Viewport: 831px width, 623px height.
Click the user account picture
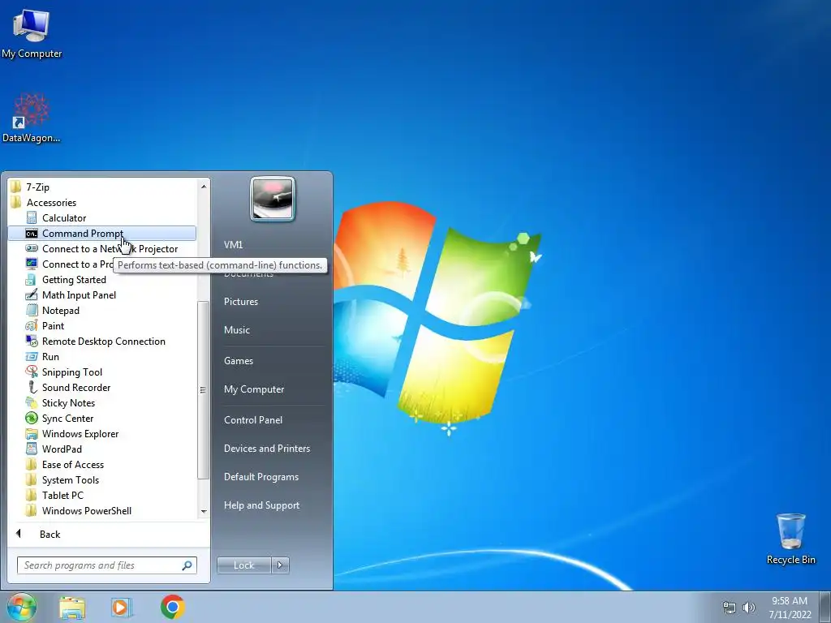pos(273,199)
